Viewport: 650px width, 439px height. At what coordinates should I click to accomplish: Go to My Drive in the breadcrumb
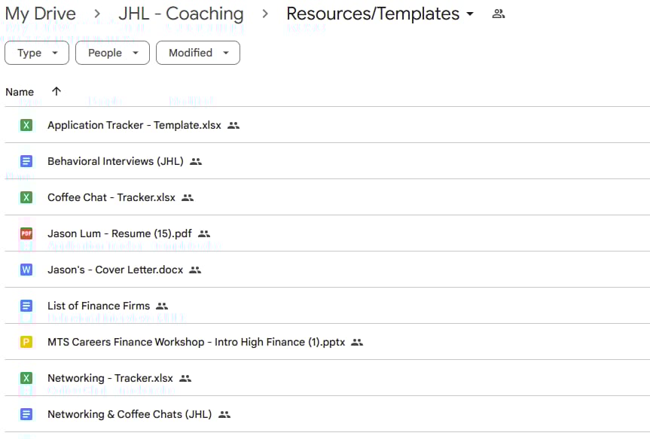[41, 14]
